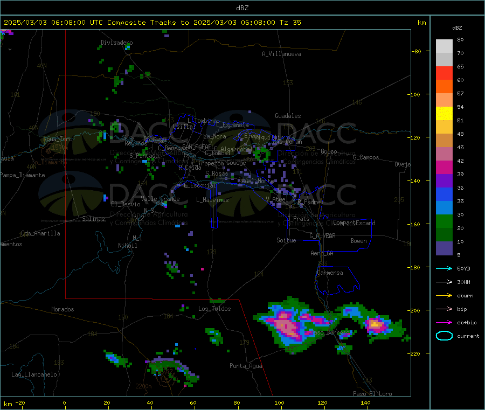Viewport: 485px width, 410px height.
Task: Click the red 60 dBZ color swatch
Action: pyautogui.click(x=444, y=73)
